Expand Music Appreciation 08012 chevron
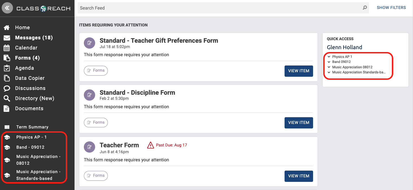Image resolution: width=413 pixels, height=190 pixels. pos(329,67)
